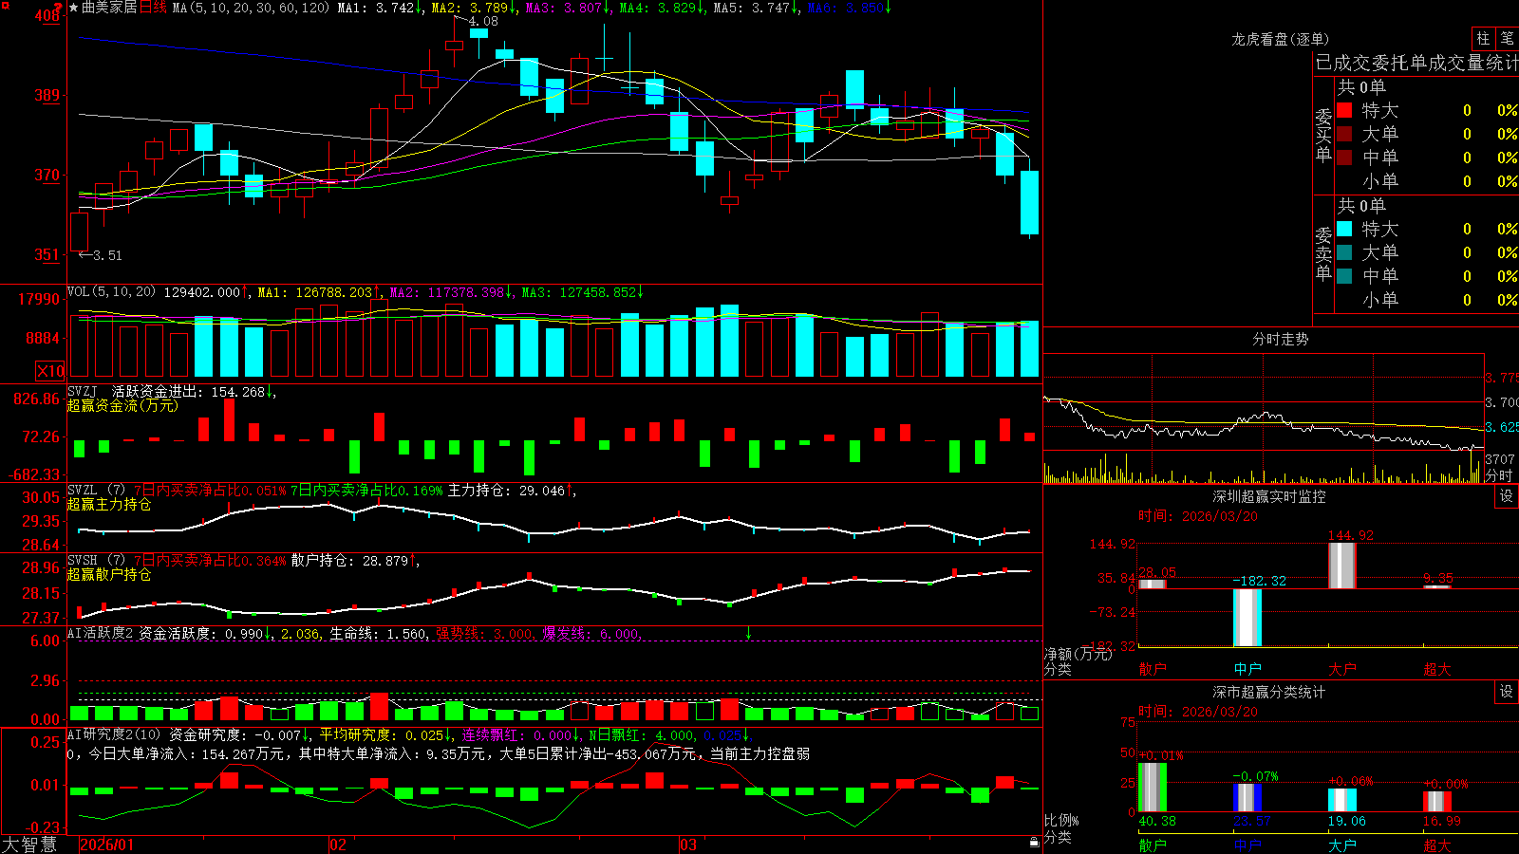Click the 03 month marker on timeline
Image resolution: width=1519 pixels, height=854 pixels.
click(x=688, y=845)
